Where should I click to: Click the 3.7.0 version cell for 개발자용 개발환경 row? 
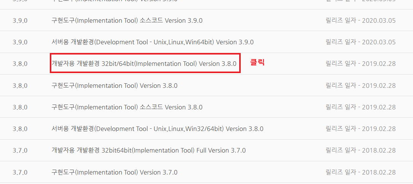(20, 150)
